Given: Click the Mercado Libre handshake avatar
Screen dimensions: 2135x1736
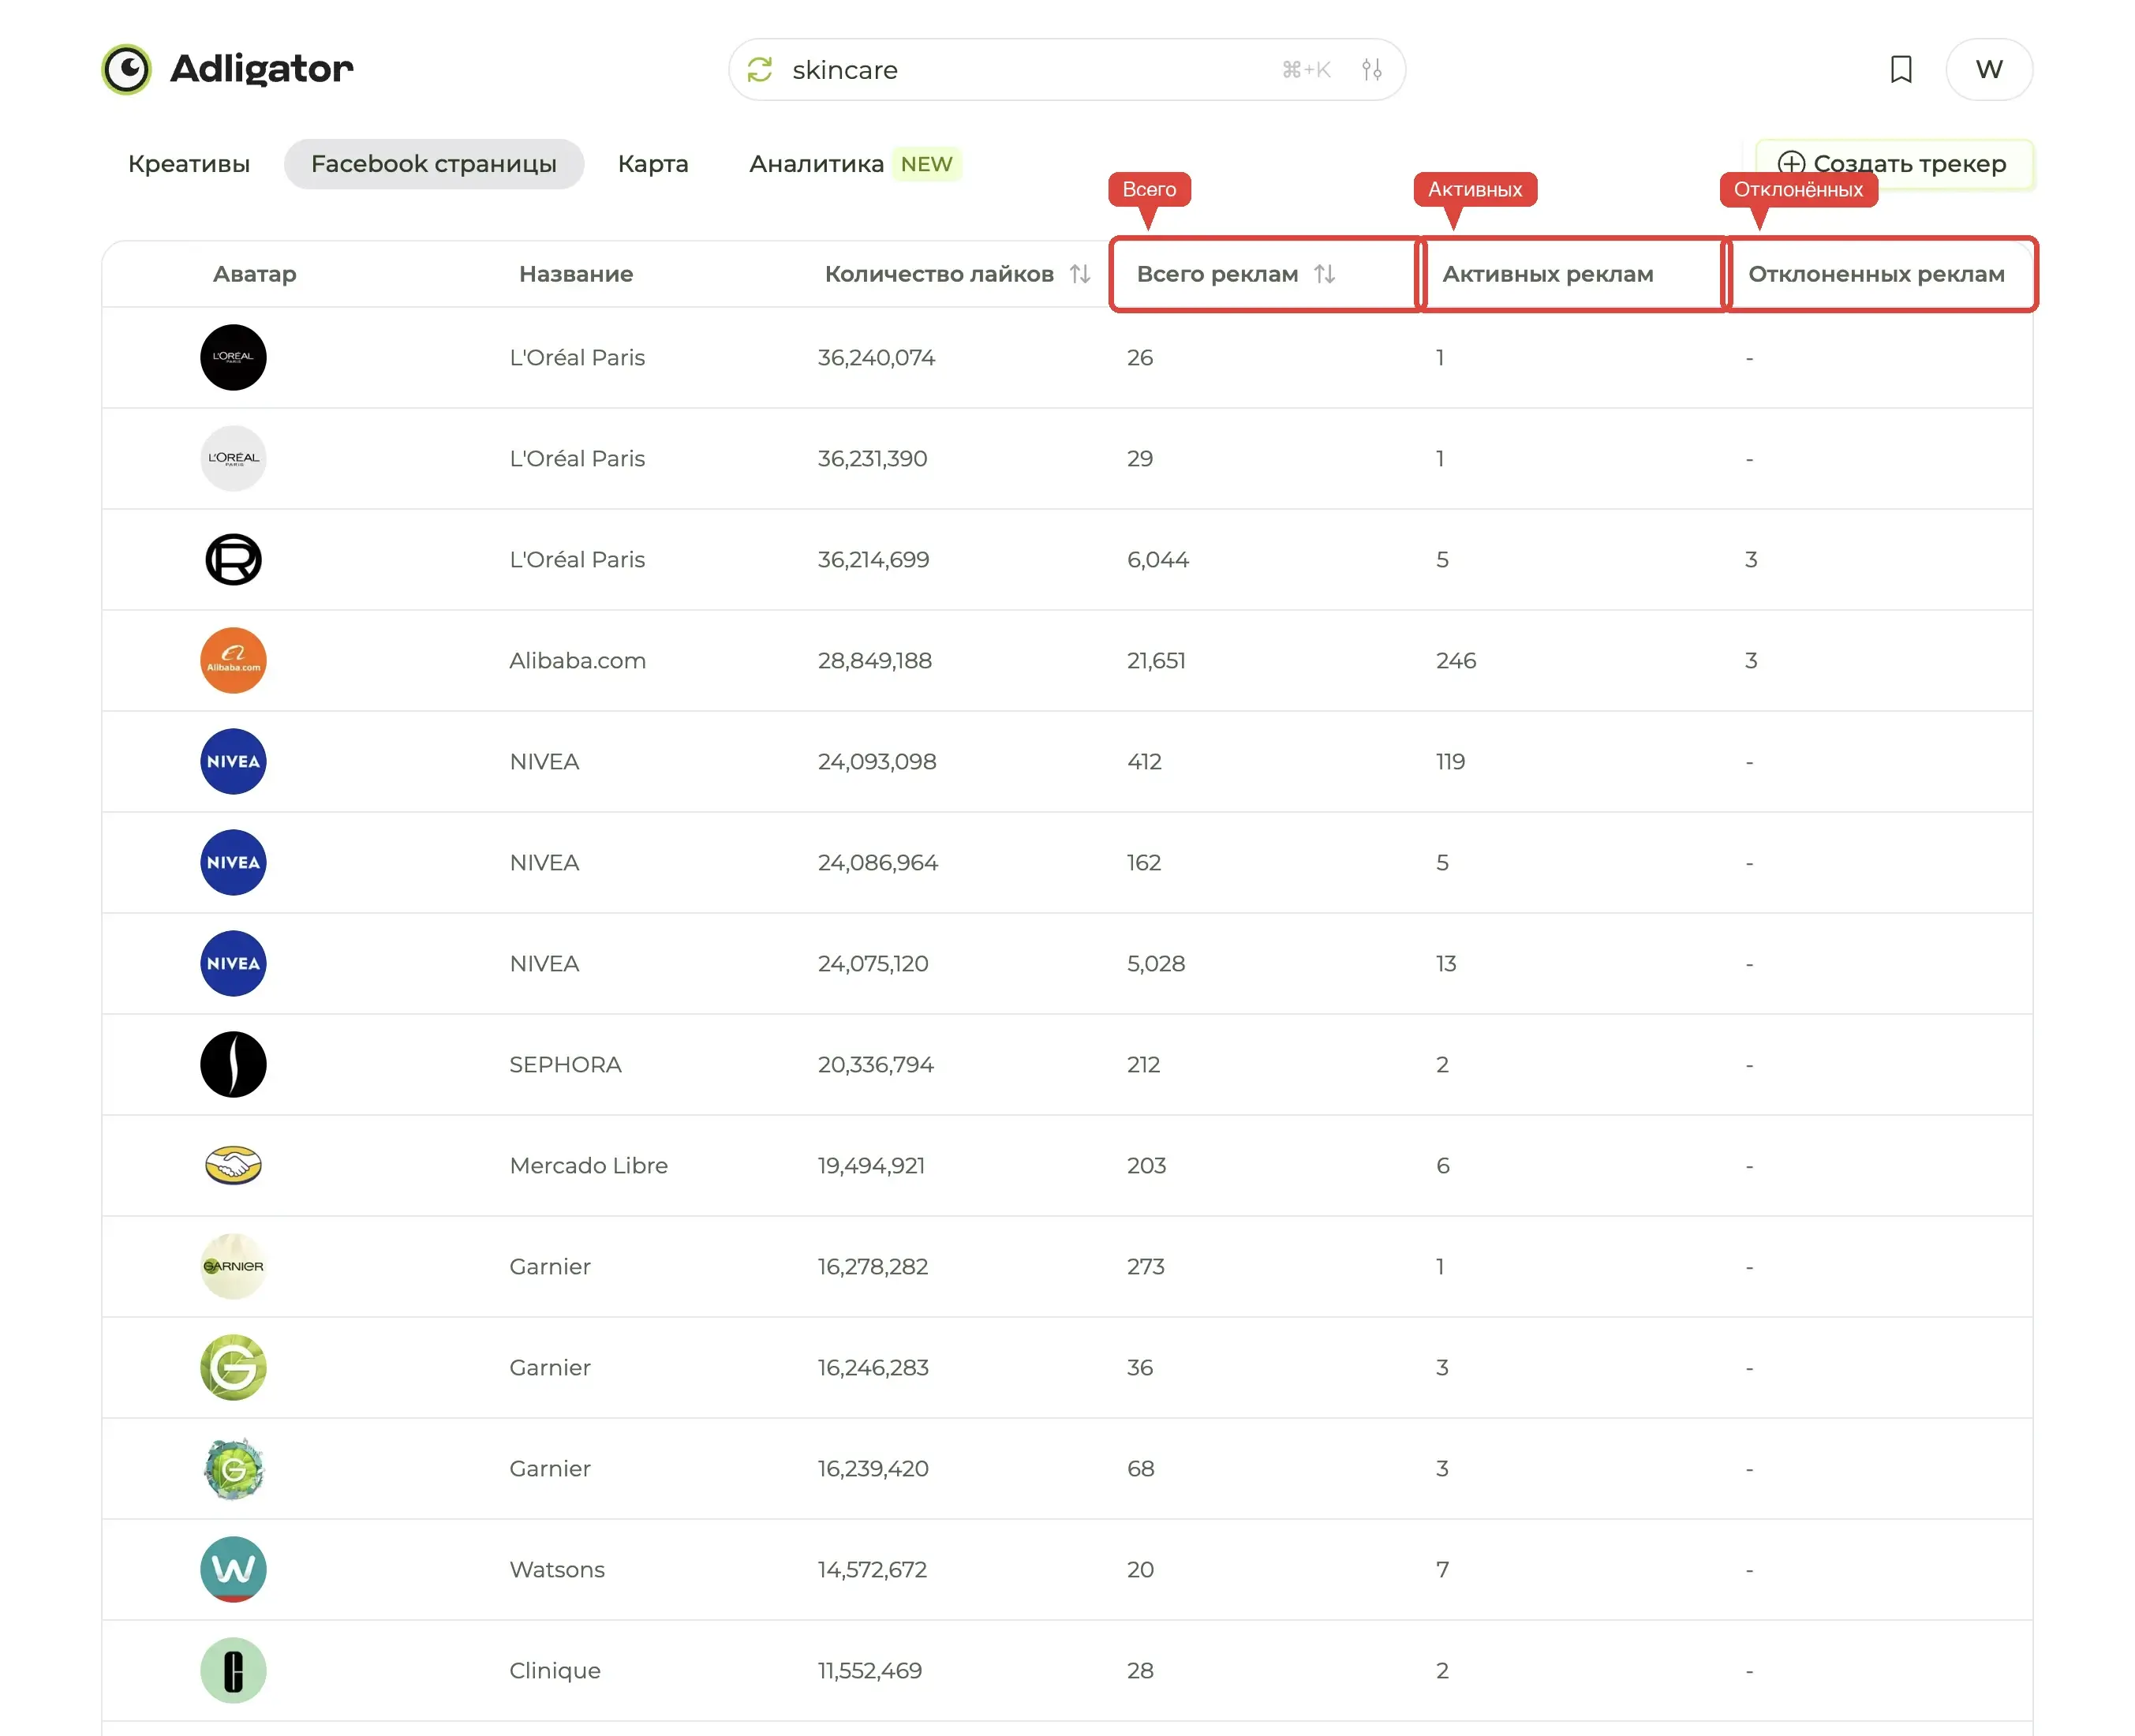Looking at the screenshot, I should tap(233, 1165).
